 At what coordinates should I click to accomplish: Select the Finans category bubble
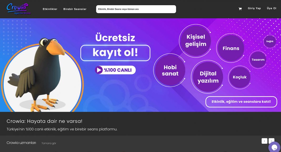coord(231,48)
